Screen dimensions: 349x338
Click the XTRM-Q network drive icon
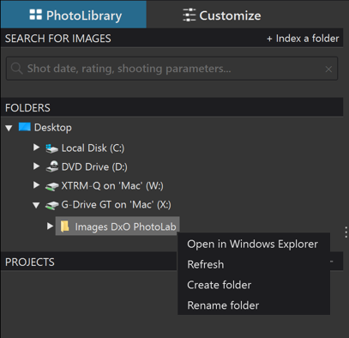pyautogui.click(x=52, y=187)
